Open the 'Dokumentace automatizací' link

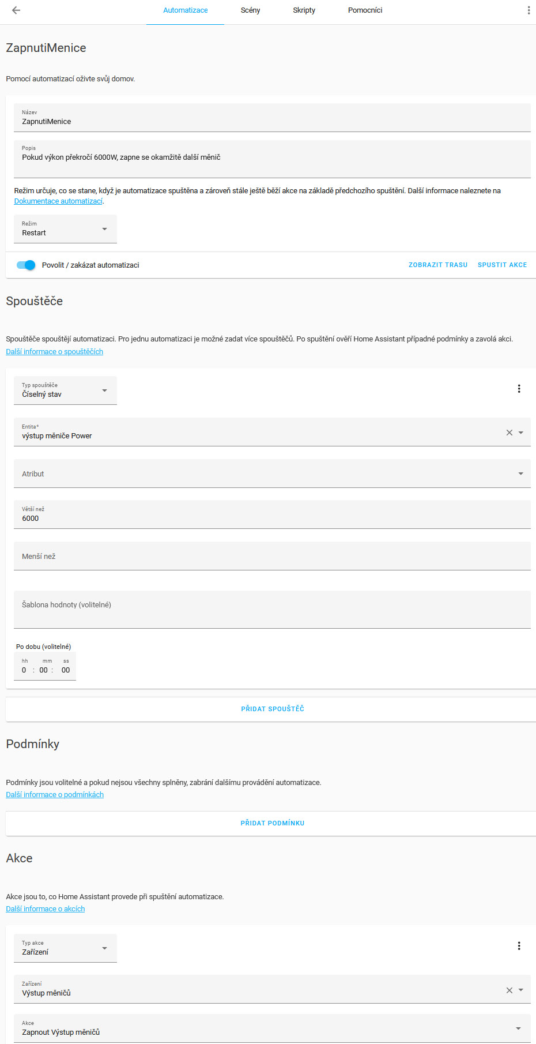point(58,201)
